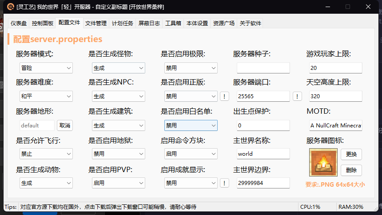This screenshot has width=382, height=215.
Task: Click the 删除 button for server icon
Action: (x=351, y=170)
